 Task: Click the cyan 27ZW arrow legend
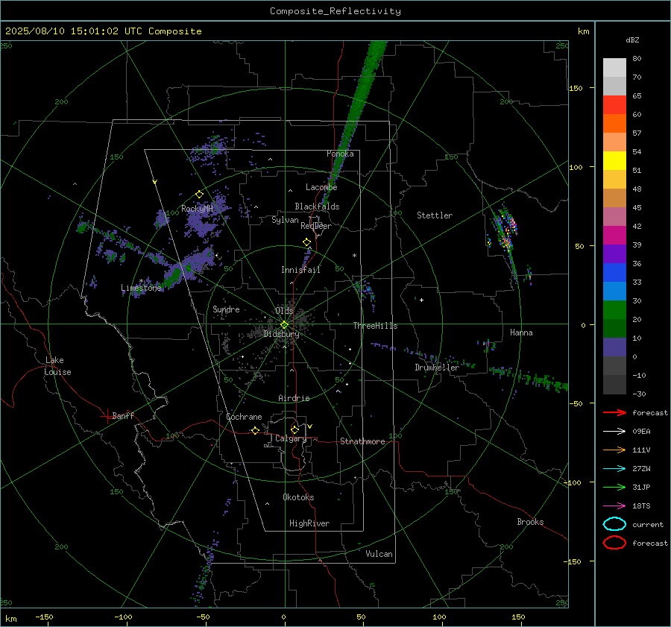click(x=614, y=469)
